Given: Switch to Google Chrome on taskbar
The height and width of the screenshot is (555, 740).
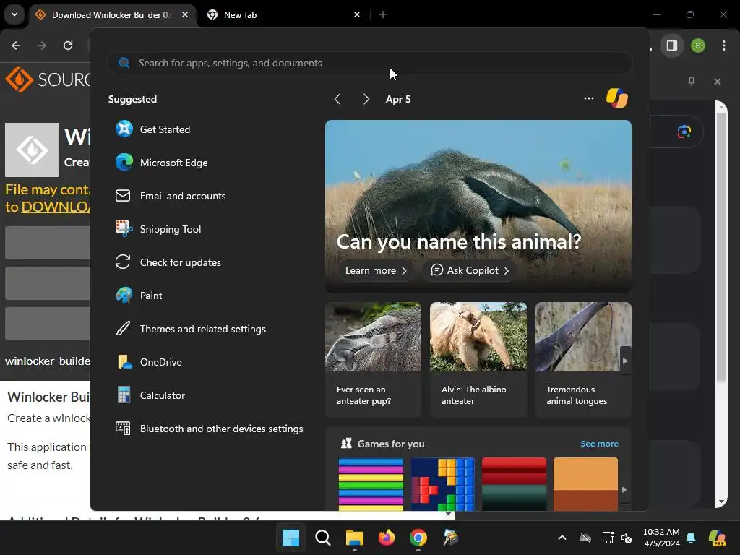Looking at the screenshot, I should click(x=418, y=538).
